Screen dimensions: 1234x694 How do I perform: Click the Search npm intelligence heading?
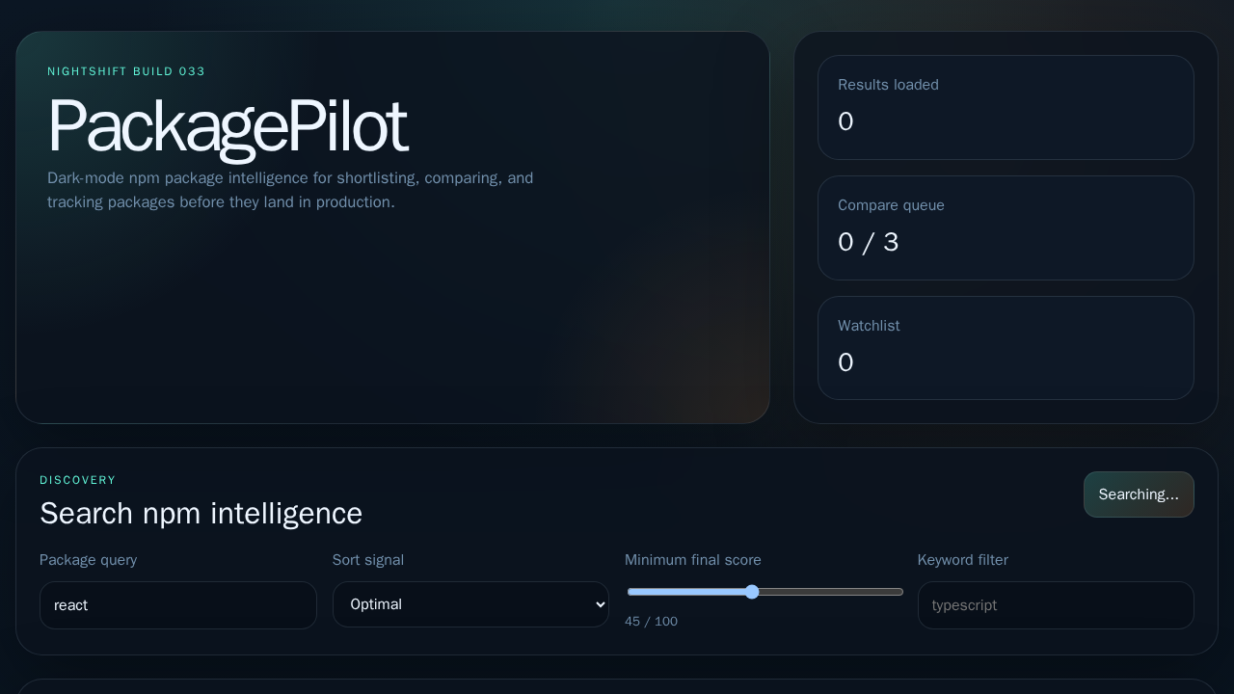tap(201, 513)
